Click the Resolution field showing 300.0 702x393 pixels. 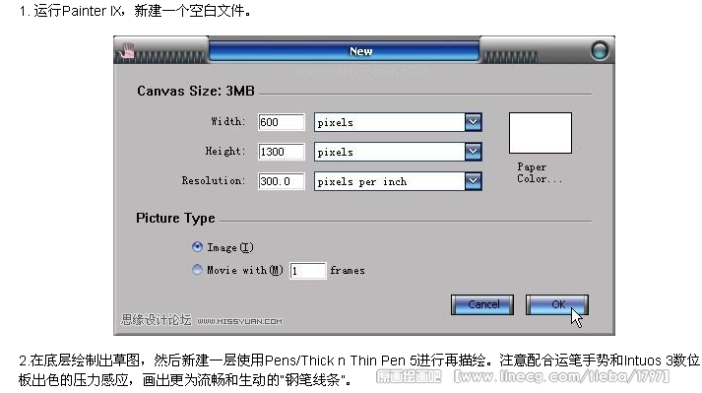coord(282,181)
